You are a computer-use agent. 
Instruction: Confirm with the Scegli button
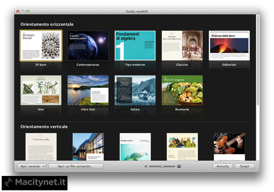coord(245,166)
